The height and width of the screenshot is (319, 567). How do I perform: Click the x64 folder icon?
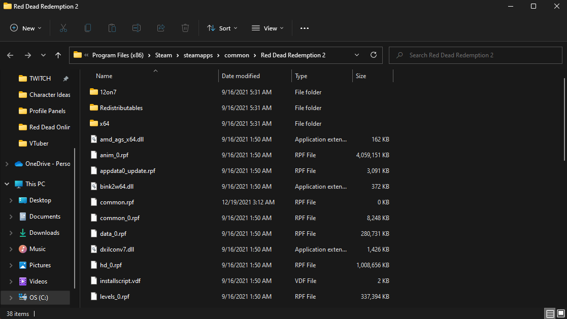tap(94, 123)
